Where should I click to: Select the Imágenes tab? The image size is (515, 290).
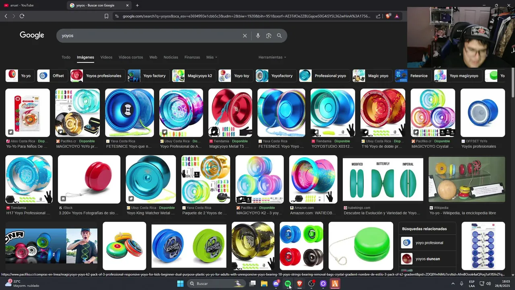click(x=85, y=57)
